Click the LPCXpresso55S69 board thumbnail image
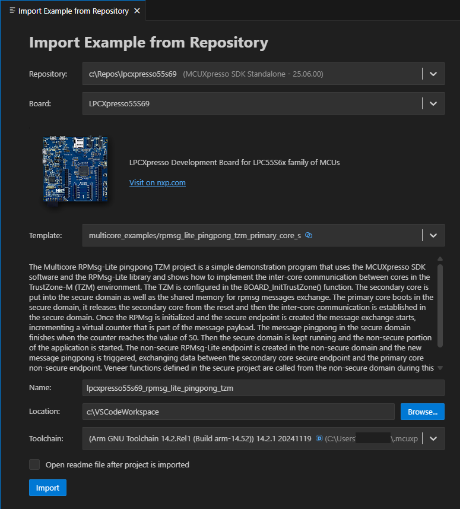 (x=75, y=169)
